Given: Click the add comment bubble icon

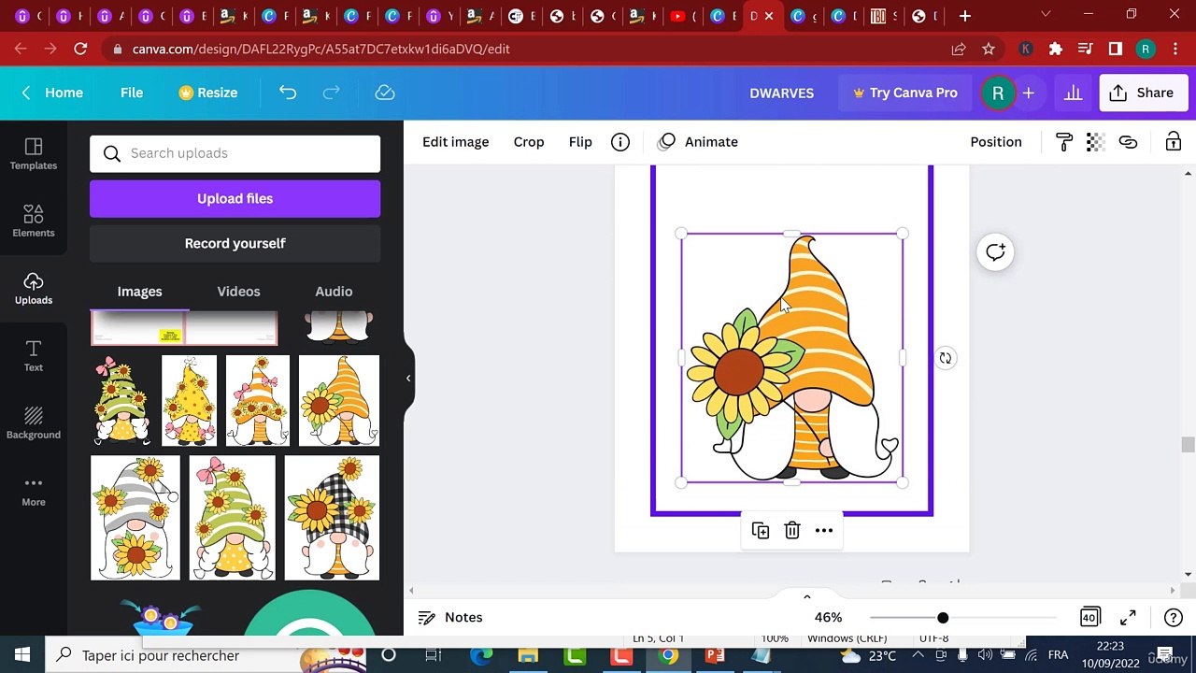Looking at the screenshot, I should click(x=995, y=252).
